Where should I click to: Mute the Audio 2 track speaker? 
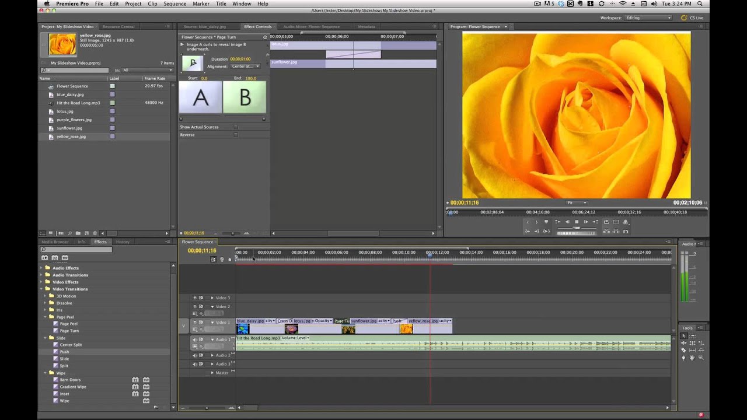(195, 355)
